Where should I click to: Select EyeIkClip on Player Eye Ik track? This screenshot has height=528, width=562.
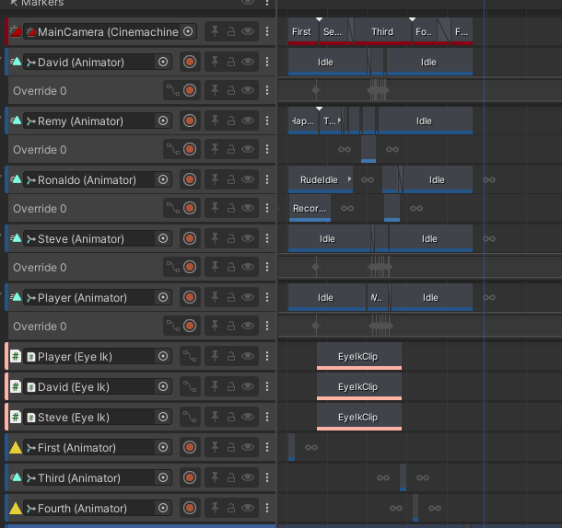point(359,356)
